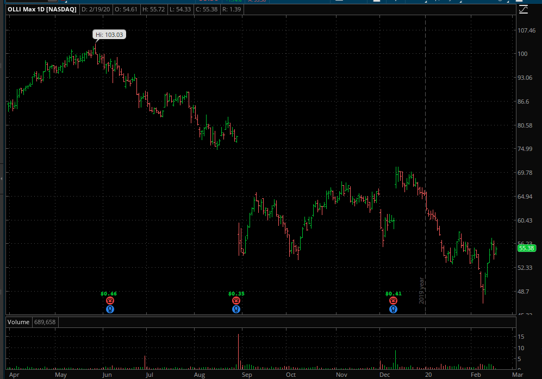Click the vertical 2019 year marker text
The width and height of the screenshot is (542, 379).
422,290
